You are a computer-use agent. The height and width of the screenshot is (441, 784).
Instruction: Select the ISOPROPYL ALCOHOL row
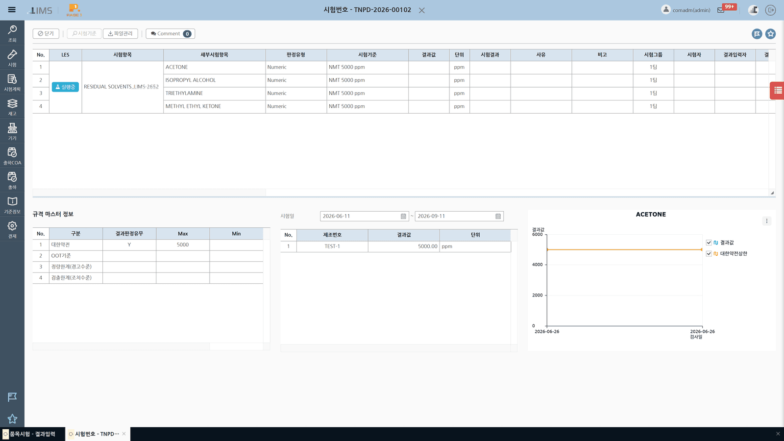[214, 80]
